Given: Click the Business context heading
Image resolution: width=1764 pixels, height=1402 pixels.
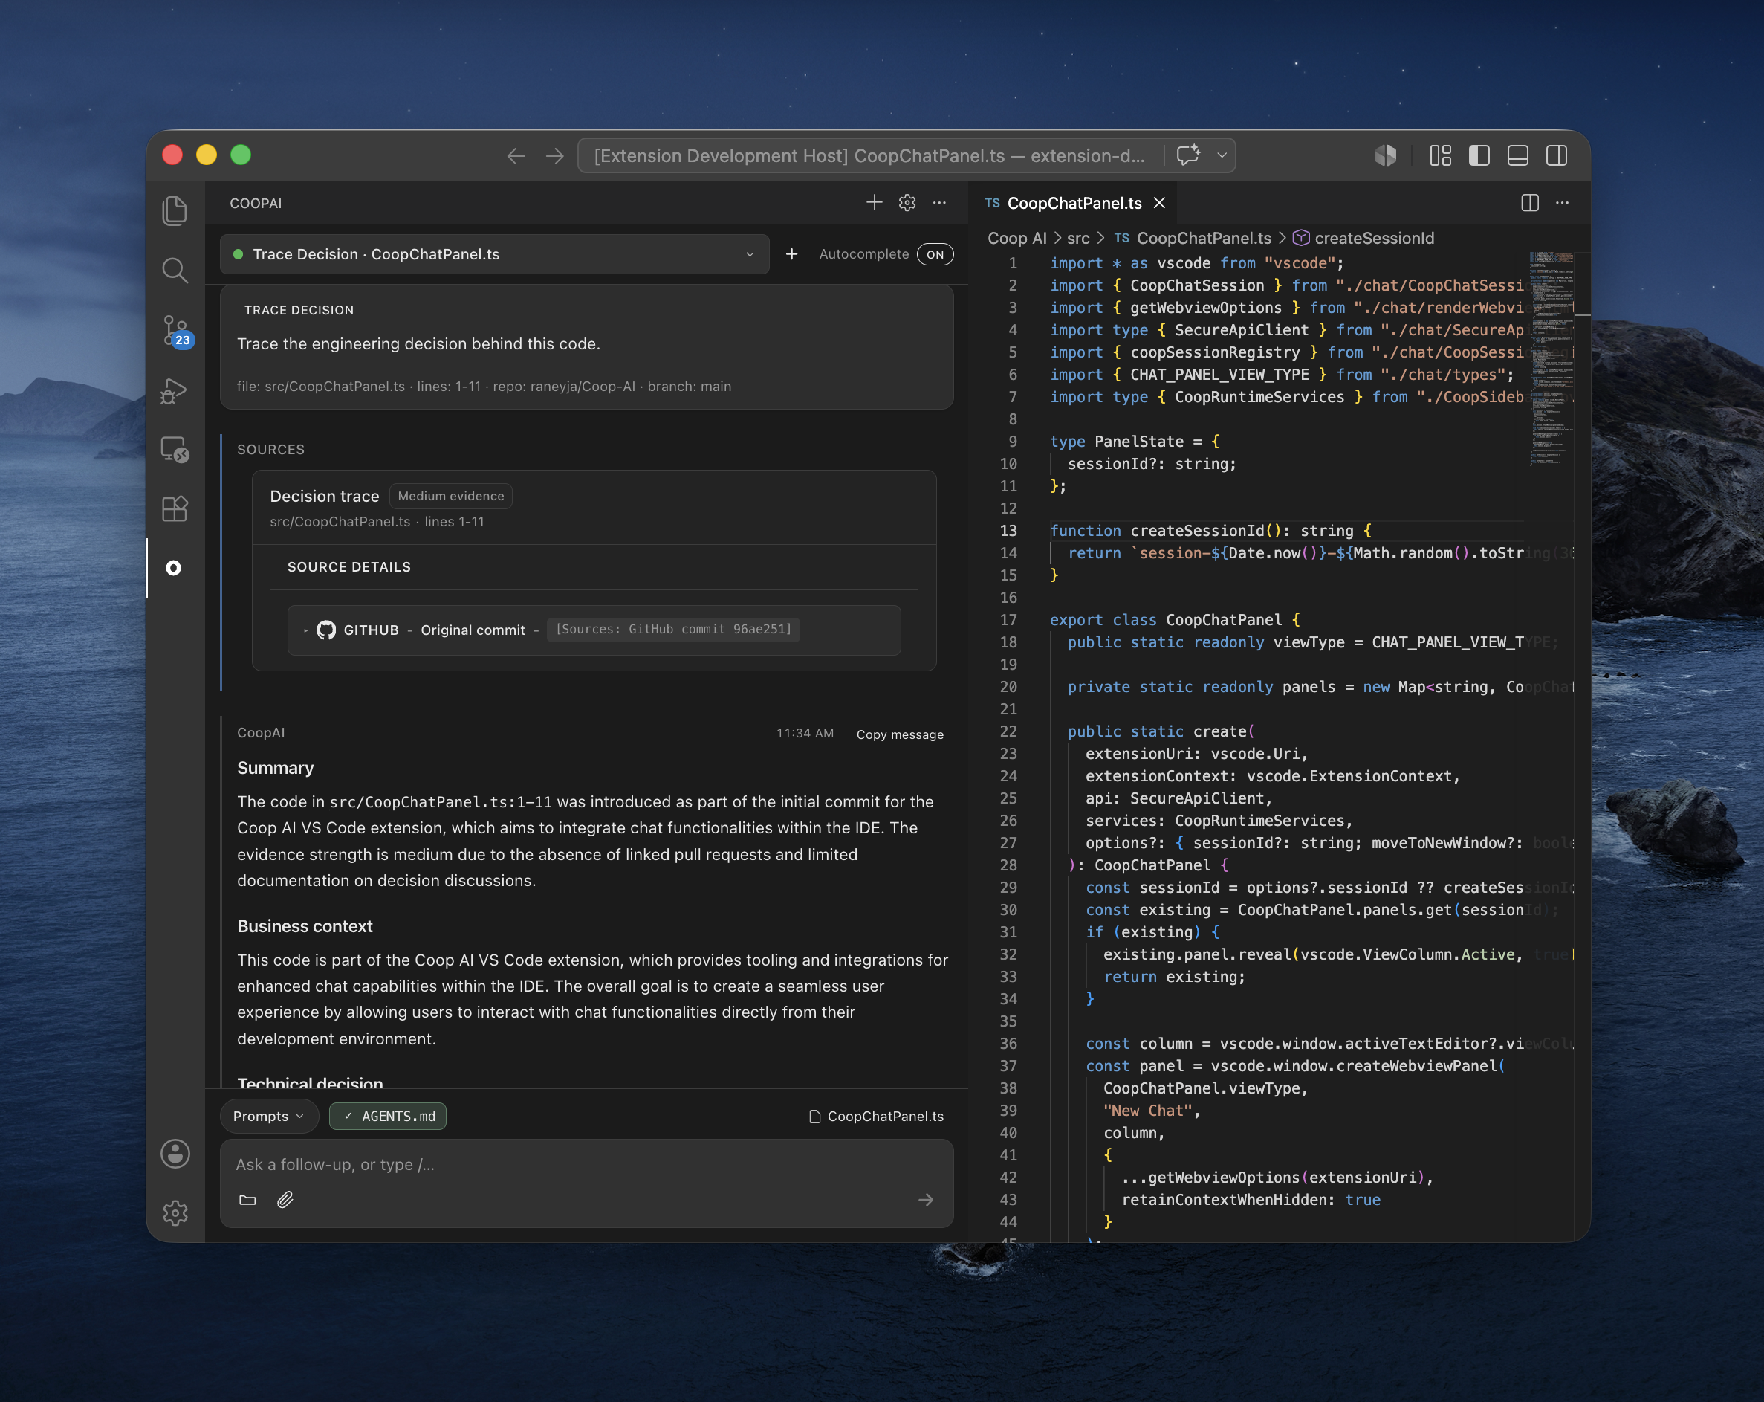Looking at the screenshot, I should [305, 926].
